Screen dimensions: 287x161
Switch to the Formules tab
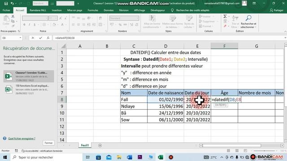point(93,10)
